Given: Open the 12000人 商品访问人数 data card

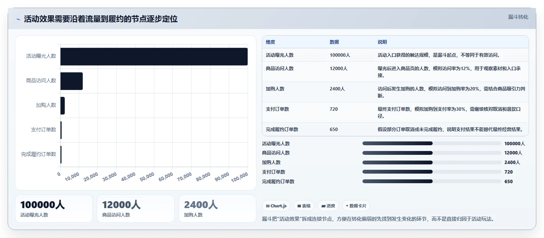Looking at the screenshot, I should point(136,208).
